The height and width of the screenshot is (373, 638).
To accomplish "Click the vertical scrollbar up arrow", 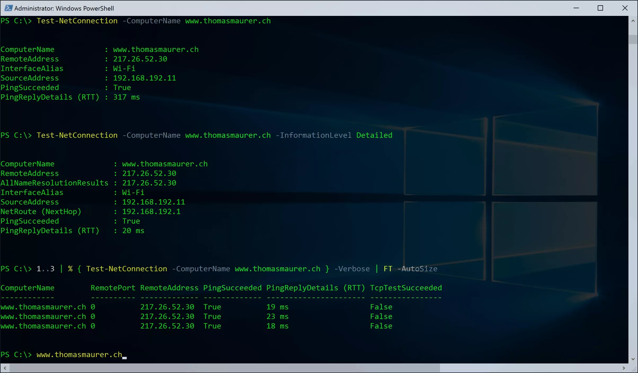I will (x=633, y=21).
